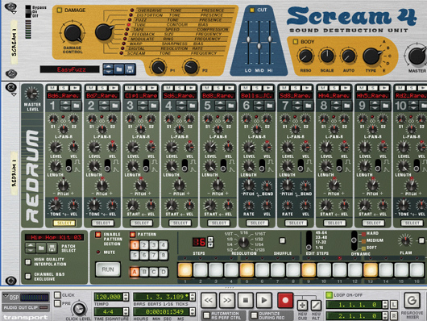
Task: Toggle the Body section on/off
Action: pyautogui.click(x=296, y=42)
